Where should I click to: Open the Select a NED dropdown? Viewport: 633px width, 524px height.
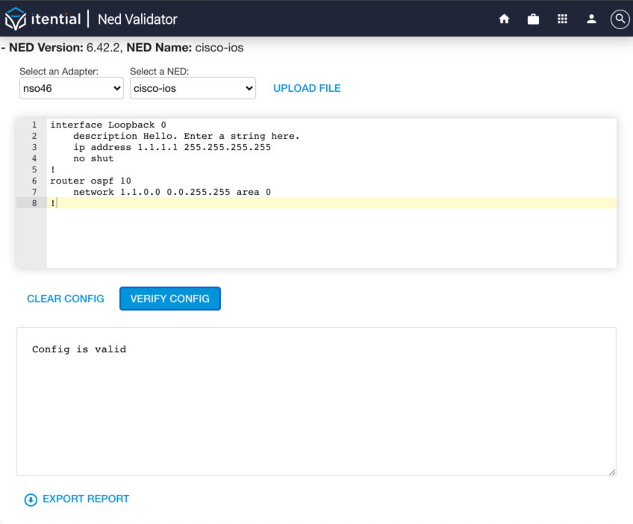tap(193, 88)
